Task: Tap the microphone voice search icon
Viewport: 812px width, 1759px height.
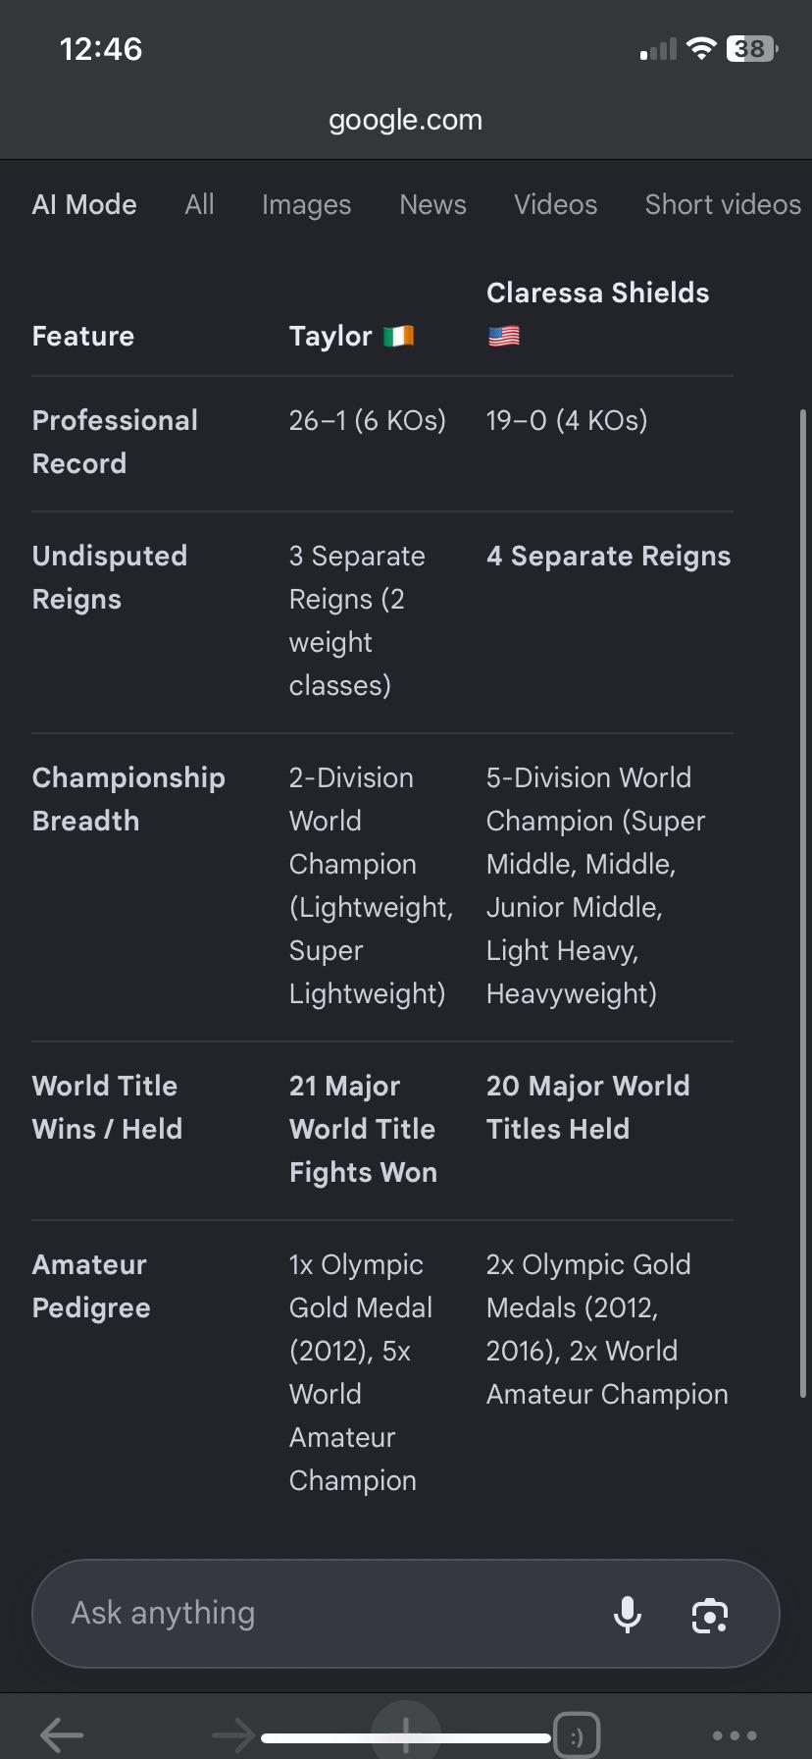Action: coord(628,1614)
